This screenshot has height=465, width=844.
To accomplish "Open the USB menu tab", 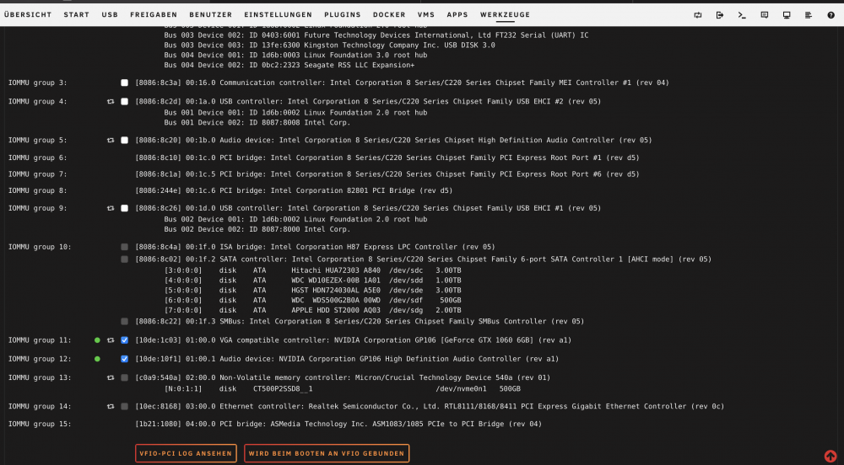I will coord(110,15).
